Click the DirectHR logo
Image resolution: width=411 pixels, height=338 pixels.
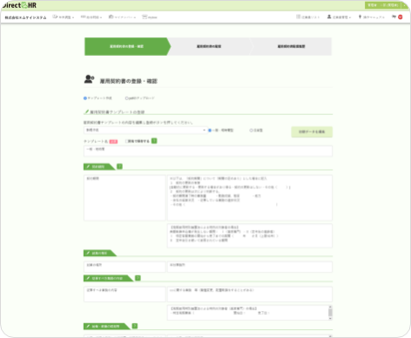pyautogui.click(x=19, y=5)
